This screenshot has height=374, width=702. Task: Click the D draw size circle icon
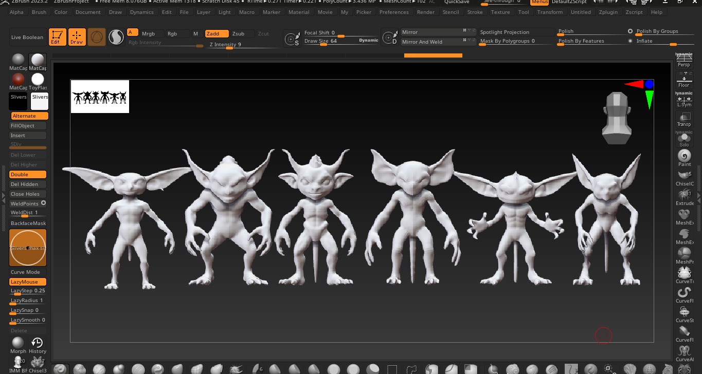[x=390, y=38]
